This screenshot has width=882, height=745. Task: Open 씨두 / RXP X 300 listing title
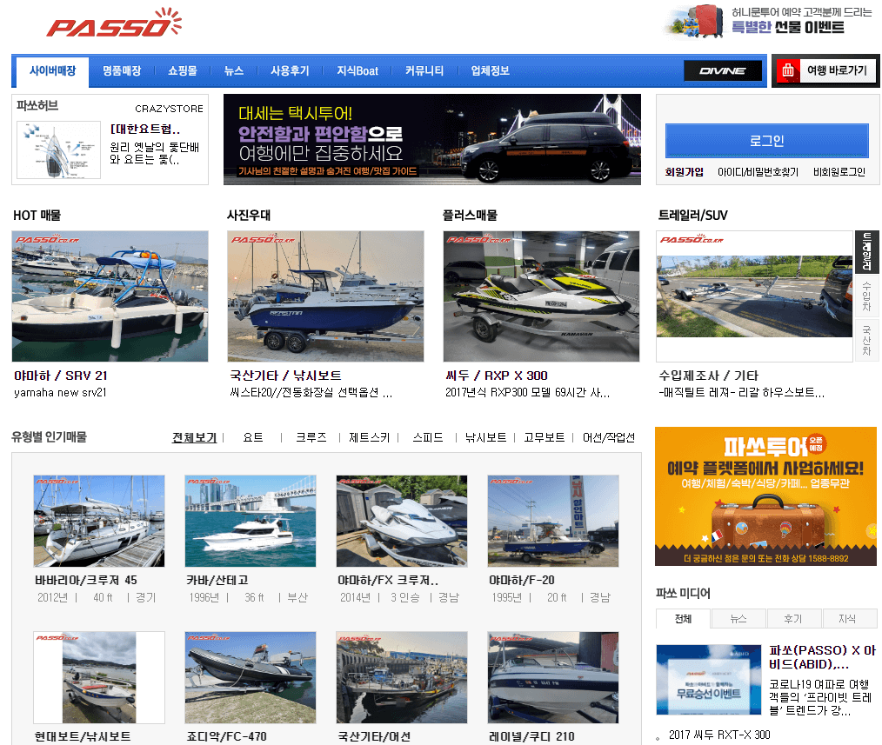click(496, 376)
